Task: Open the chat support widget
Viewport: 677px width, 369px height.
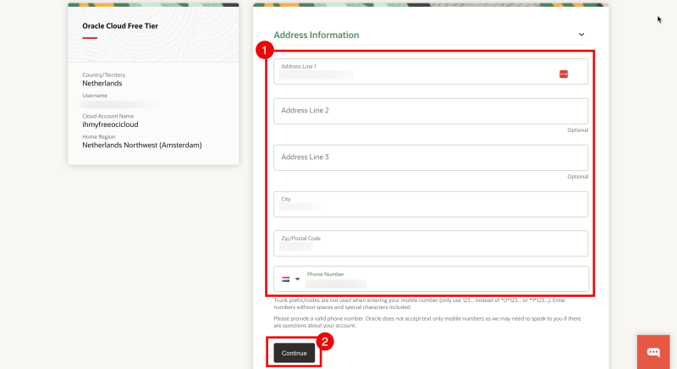Action: point(653,351)
